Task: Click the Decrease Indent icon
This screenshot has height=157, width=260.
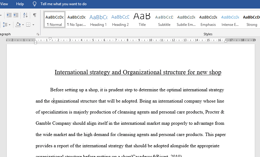Action: [x=9, y=15]
